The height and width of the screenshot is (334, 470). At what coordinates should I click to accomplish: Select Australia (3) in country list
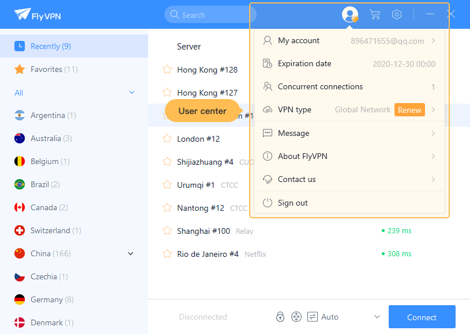point(74,138)
